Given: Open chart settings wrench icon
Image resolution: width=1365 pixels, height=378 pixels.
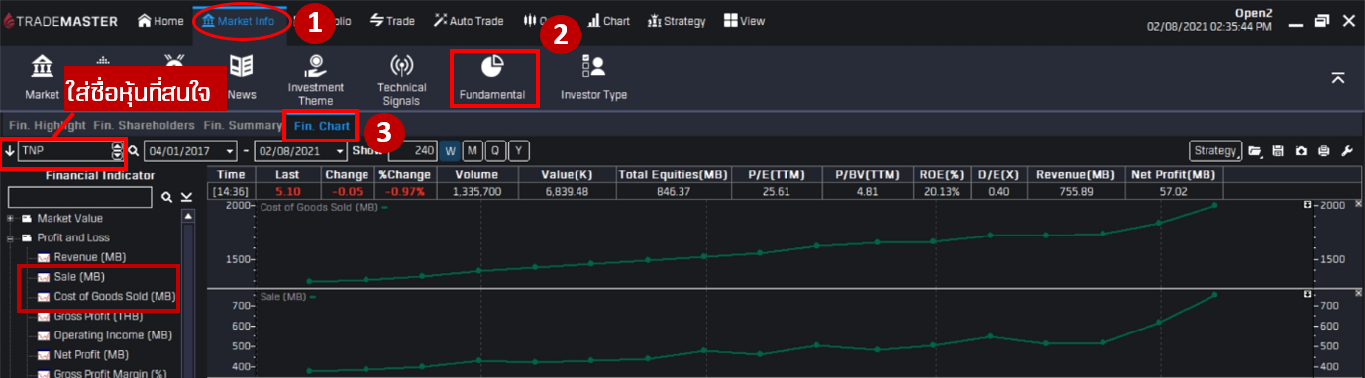Looking at the screenshot, I should [x=1346, y=151].
